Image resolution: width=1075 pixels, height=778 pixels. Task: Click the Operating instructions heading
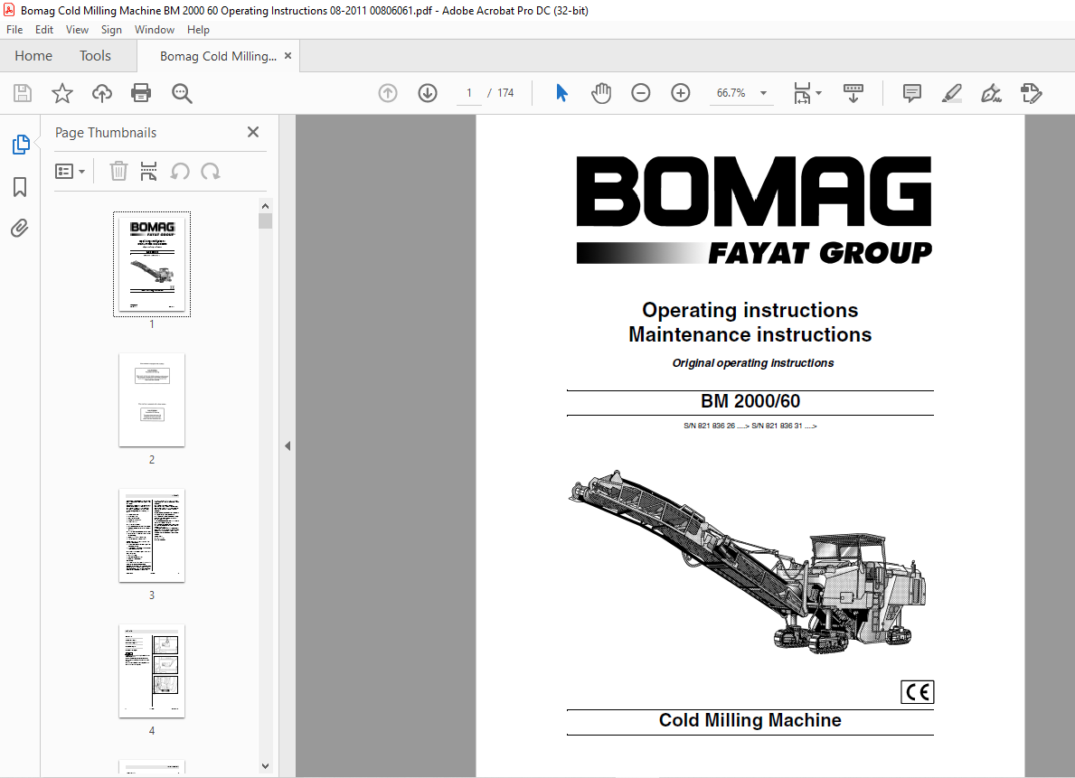pyautogui.click(x=750, y=310)
